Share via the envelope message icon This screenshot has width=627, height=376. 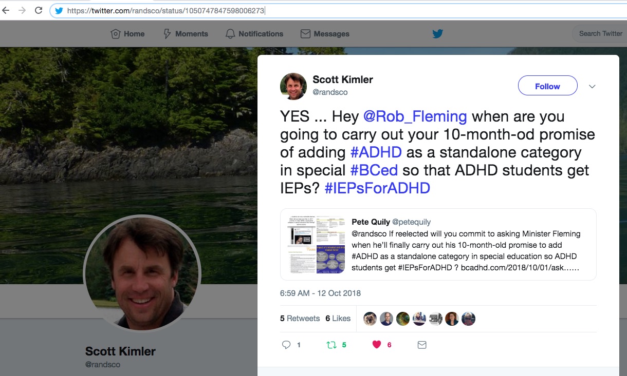pos(422,345)
